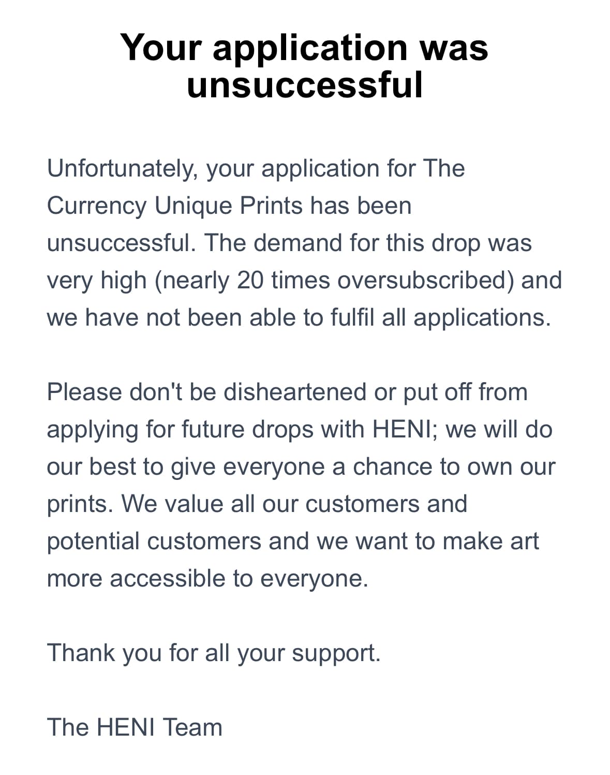Click "We value all our customers" sentence
Image resolution: width=610 pixels, height=775 pixels.
tap(294, 504)
